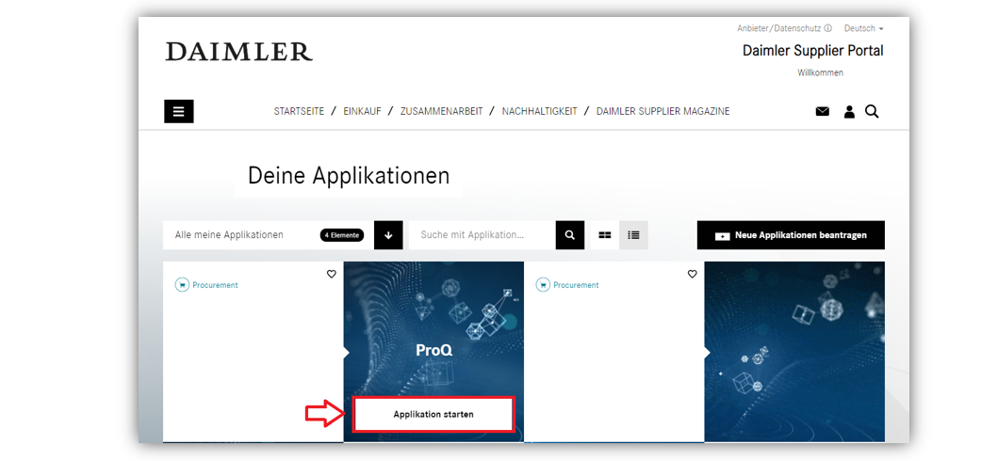Click the Willkommen text
The height and width of the screenshot is (461, 998).
[x=821, y=73]
